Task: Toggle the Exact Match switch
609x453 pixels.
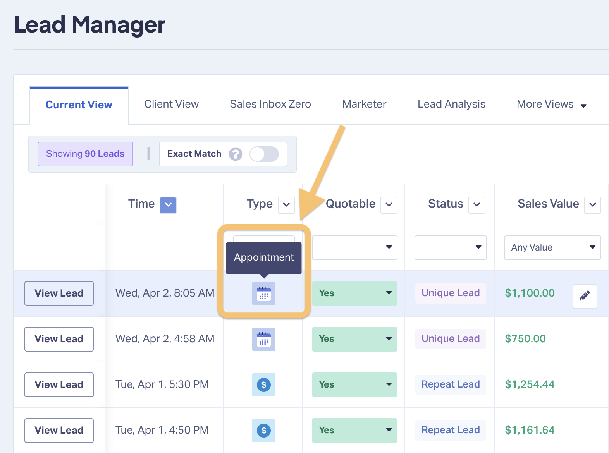Action: click(264, 154)
